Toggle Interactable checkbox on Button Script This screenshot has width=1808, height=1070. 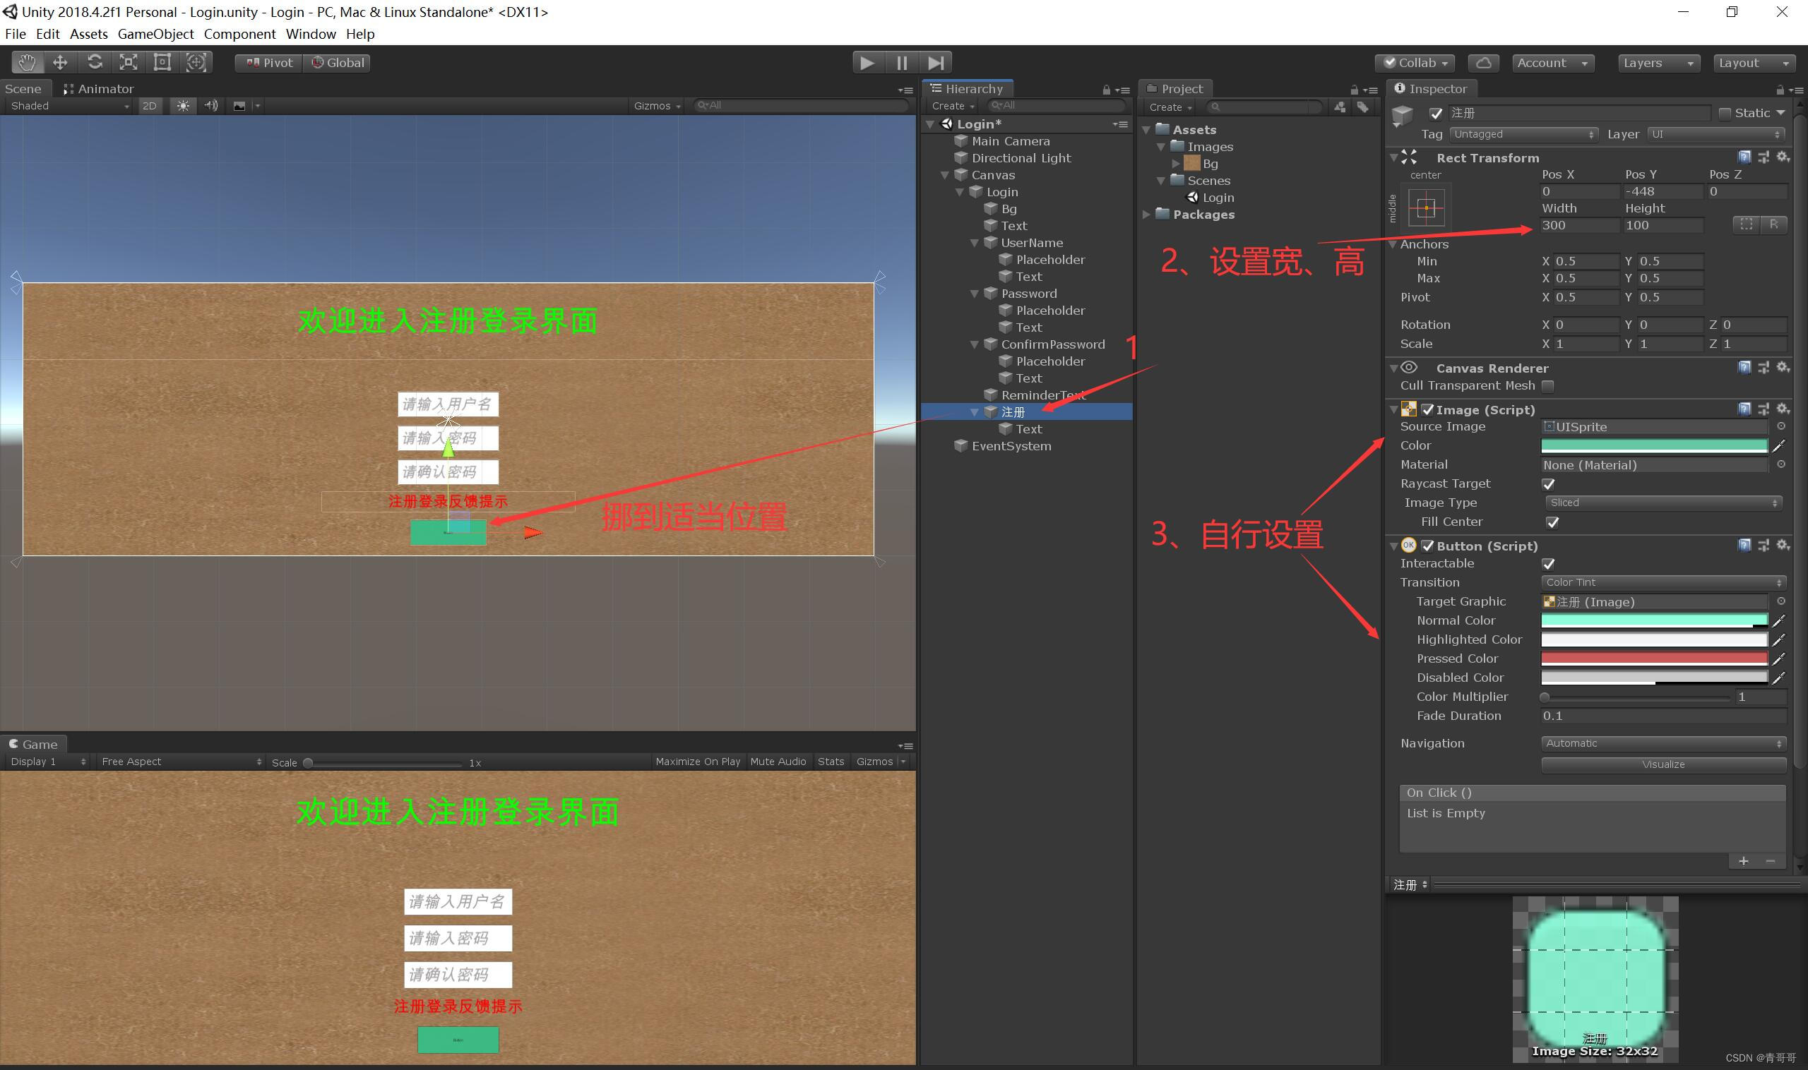(1550, 563)
